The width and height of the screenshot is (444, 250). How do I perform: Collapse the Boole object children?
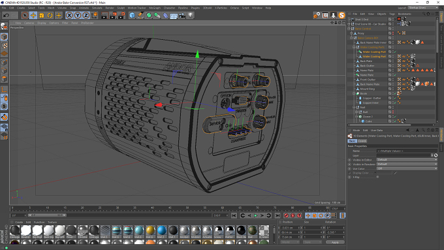pyautogui.click(x=354, y=93)
